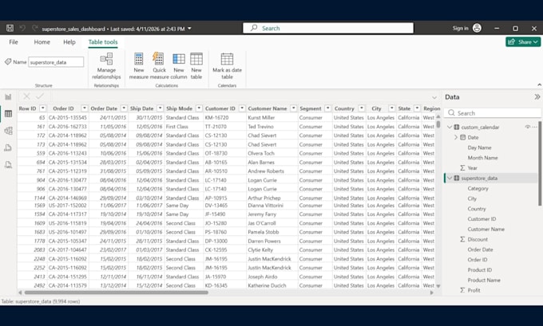Select the Customer Name field in Data pane

click(x=486, y=230)
